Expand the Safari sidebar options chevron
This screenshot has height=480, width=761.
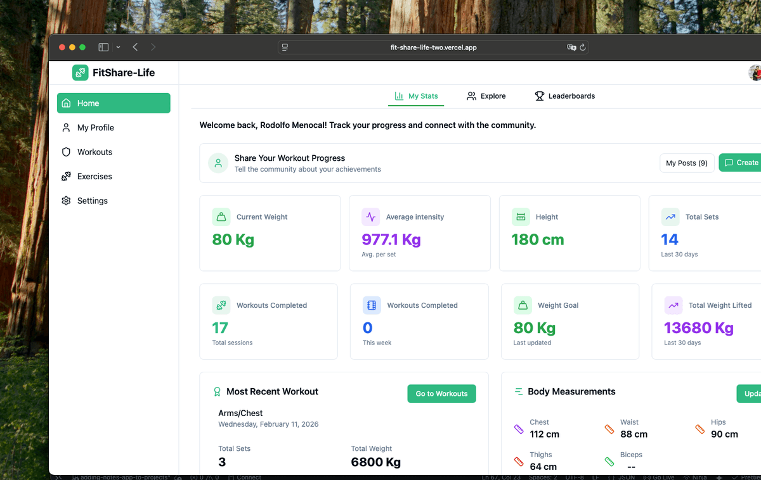118,47
